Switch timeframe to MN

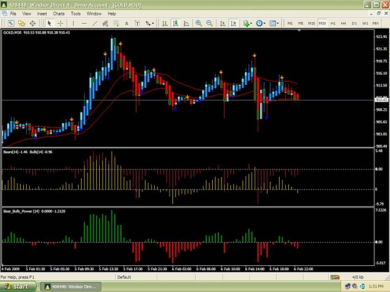[375, 23]
